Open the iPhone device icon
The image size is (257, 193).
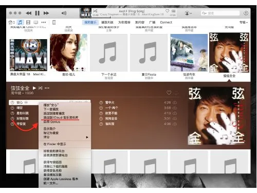[54, 22]
